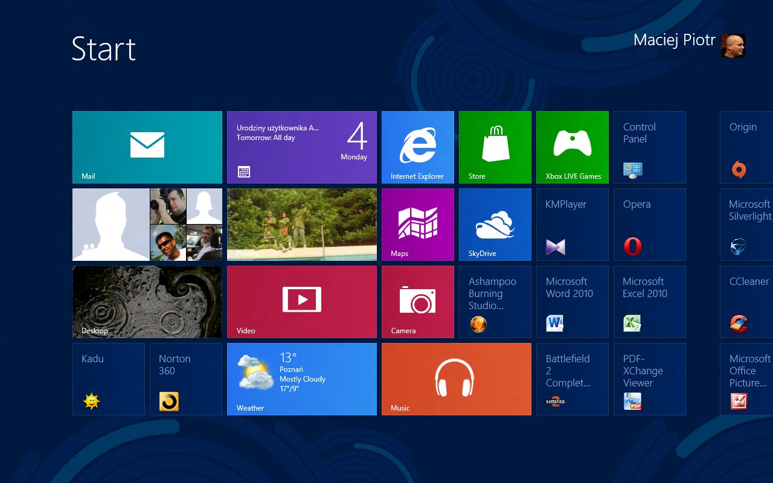Launch the Microsoft Word 2010 tile
Screen dimensions: 773x483
click(573, 302)
